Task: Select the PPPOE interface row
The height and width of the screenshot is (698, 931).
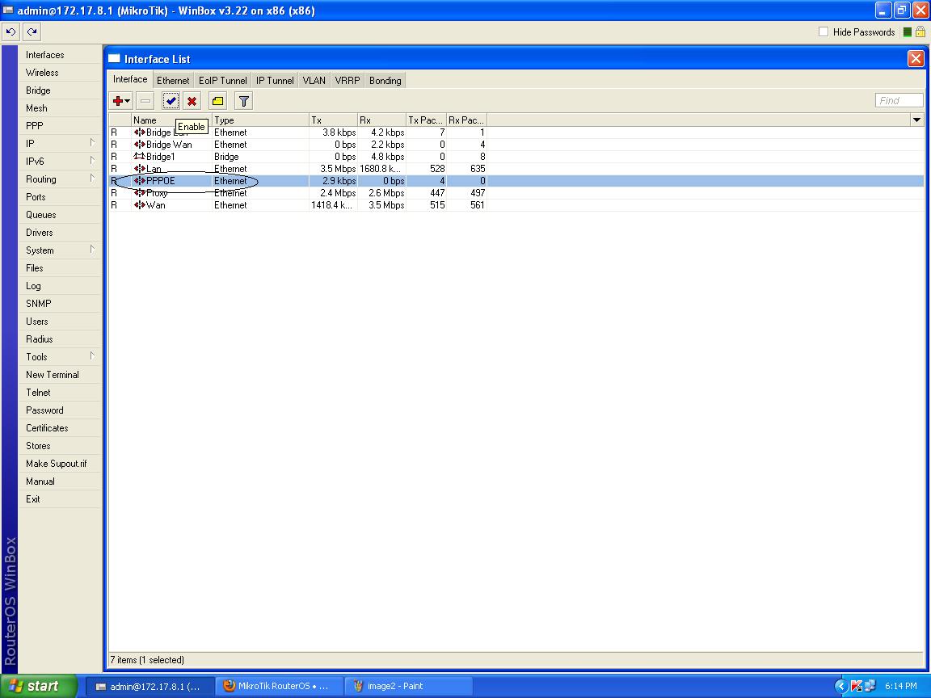Action: (x=516, y=180)
